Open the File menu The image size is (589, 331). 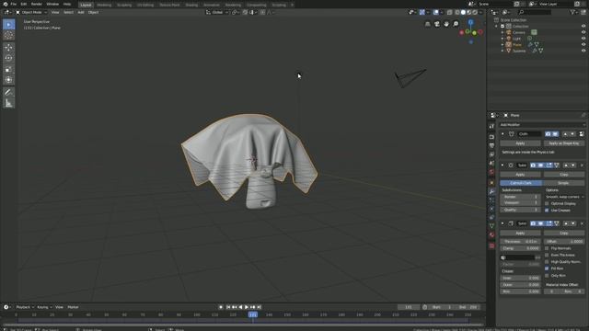tap(14, 4)
